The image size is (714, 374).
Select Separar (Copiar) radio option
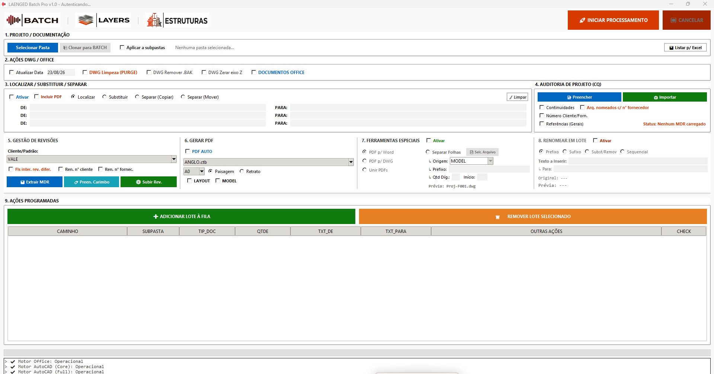click(137, 97)
